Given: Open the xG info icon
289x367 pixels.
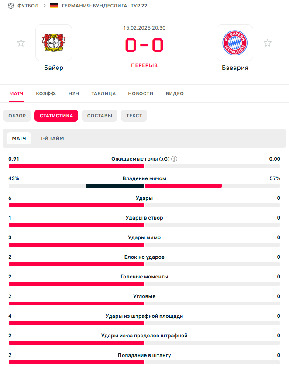Looking at the screenshot, I should [x=174, y=159].
